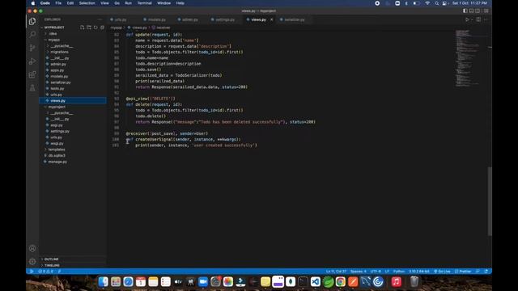Click the UTF-8 encoding in the status bar
518x291 pixels.
[376, 272]
